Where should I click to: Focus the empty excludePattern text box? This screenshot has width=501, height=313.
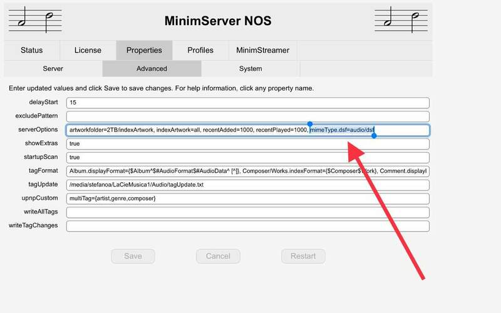(247, 116)
